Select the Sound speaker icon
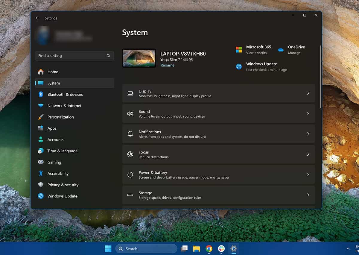The height and width of the screenshot is (255, 359). [130, 113]
